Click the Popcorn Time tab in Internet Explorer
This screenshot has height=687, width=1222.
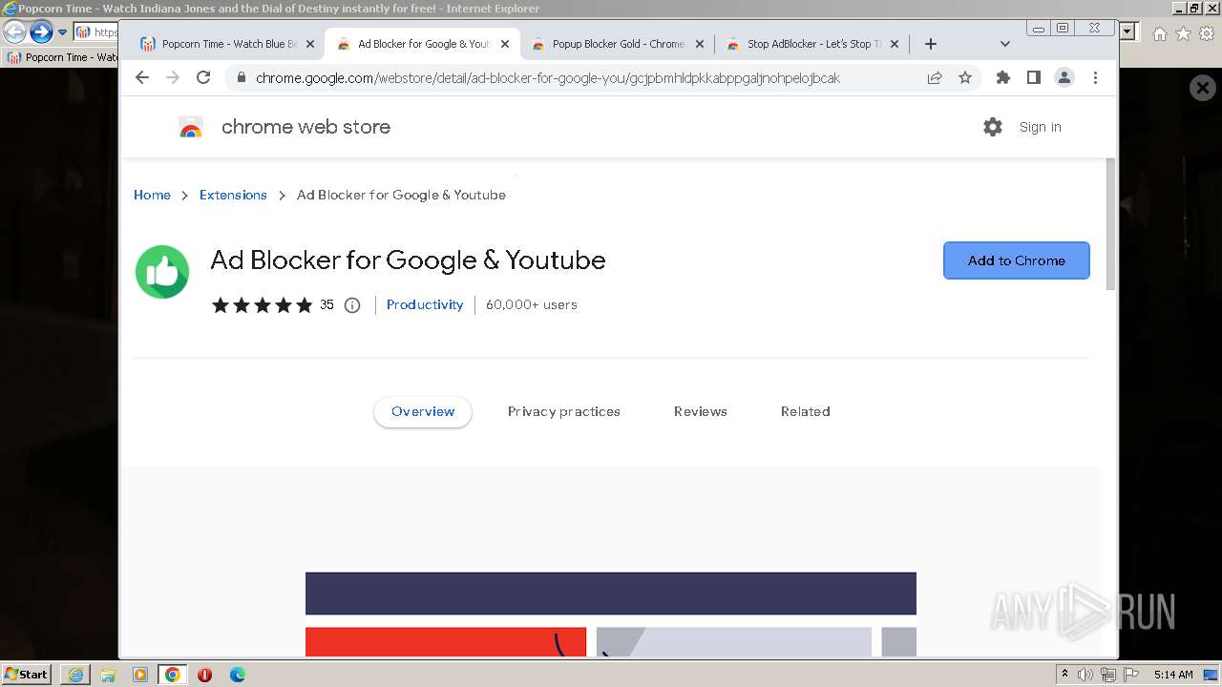[x=60, y=57]
